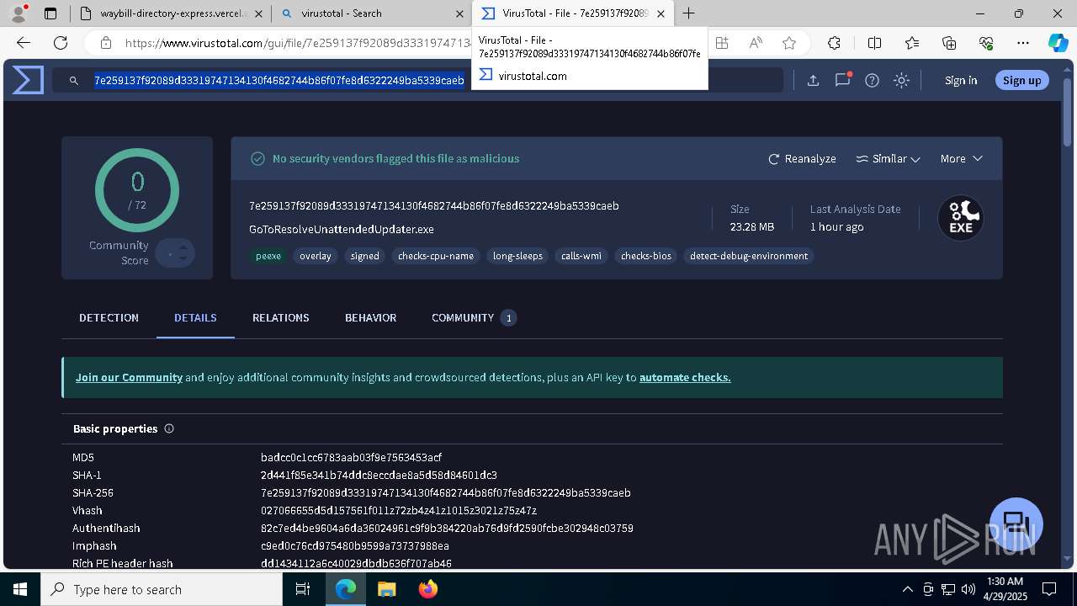Click the read aloud icon
The image size is (1077, 606).
point(756,43)
